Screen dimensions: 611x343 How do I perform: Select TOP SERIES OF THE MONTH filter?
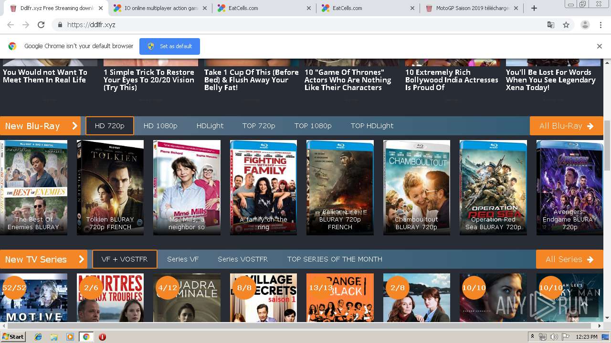(335, 259)
